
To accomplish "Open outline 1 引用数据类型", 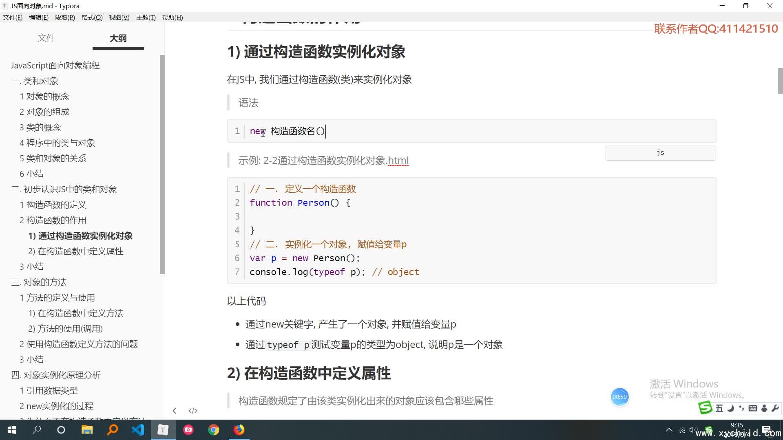I will pyautogui.click(x=49, y=391).
